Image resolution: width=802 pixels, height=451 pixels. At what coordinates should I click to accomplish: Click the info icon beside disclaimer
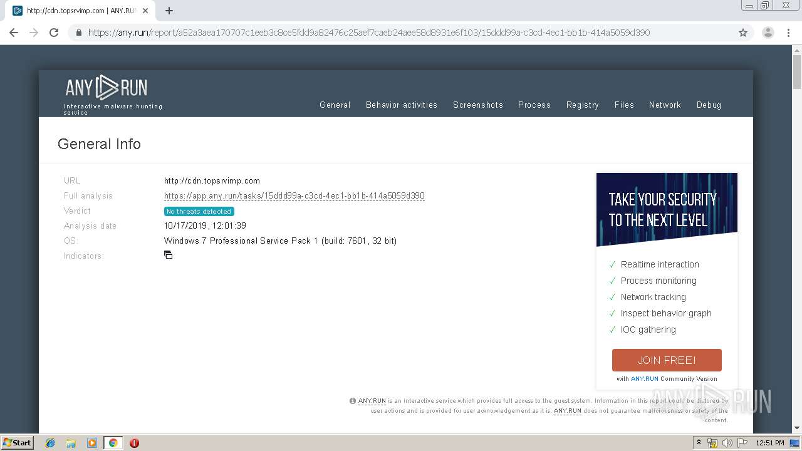pos(353,401)
